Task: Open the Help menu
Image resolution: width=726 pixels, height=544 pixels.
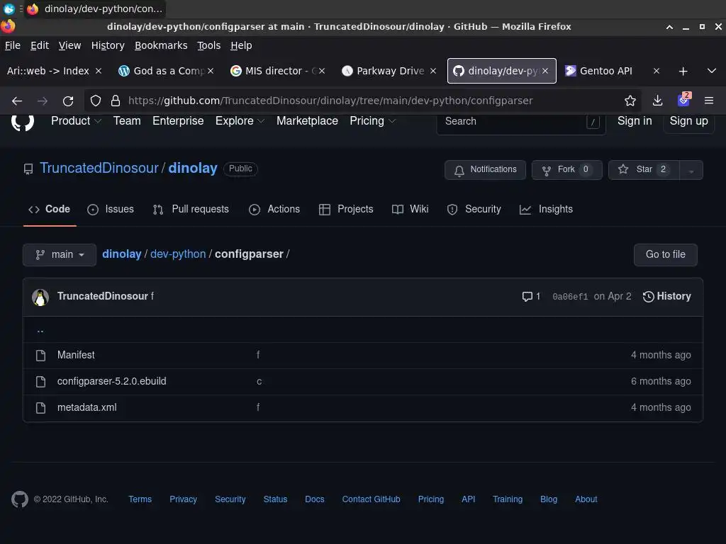Action: pos(241,45)
